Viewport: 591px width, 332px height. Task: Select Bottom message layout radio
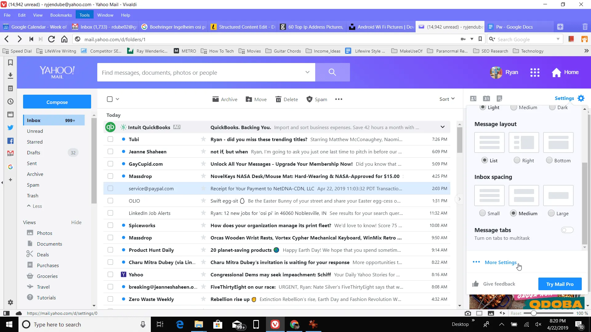(x=549, y=160)
